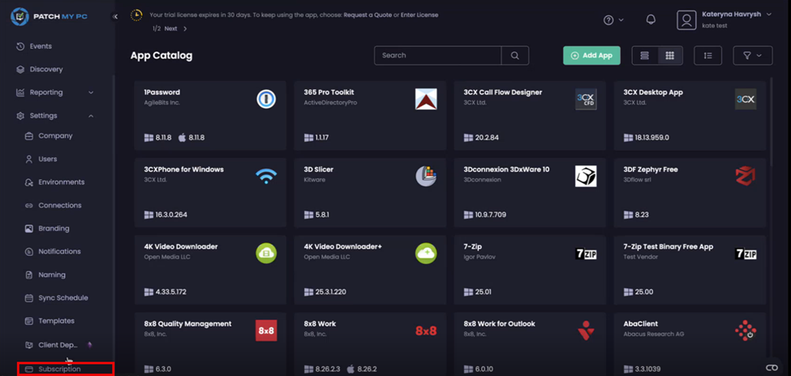Switch to grid view
This screenshot has height=376, width=791.
[x=670, y=55]
